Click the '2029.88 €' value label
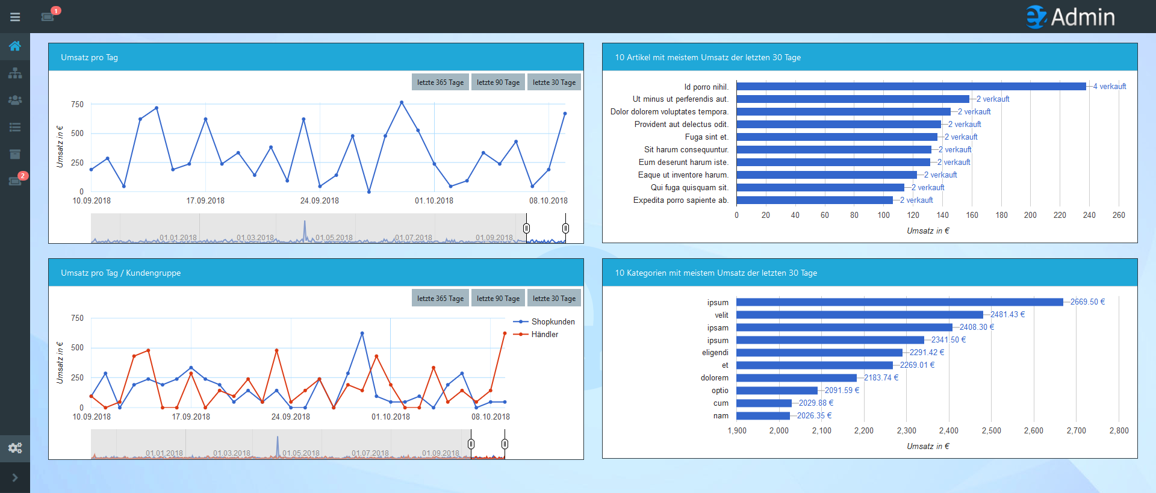This screenshot has width=1156, height=493. coord(816,403)
